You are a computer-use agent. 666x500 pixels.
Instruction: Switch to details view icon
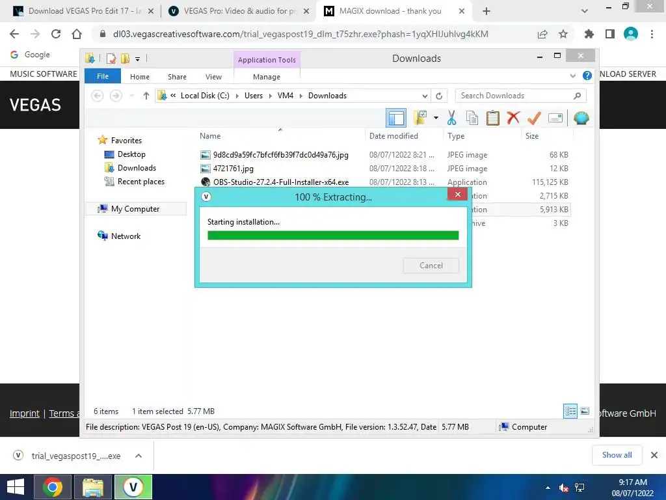(x=570, y=411)
